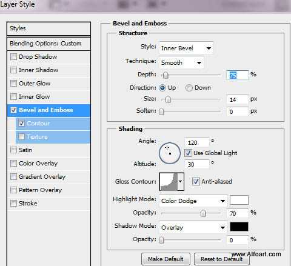Viewport: 291px width, 266px height.
Task: Open the Gloss Contour picker arrow
Action: 181,182
